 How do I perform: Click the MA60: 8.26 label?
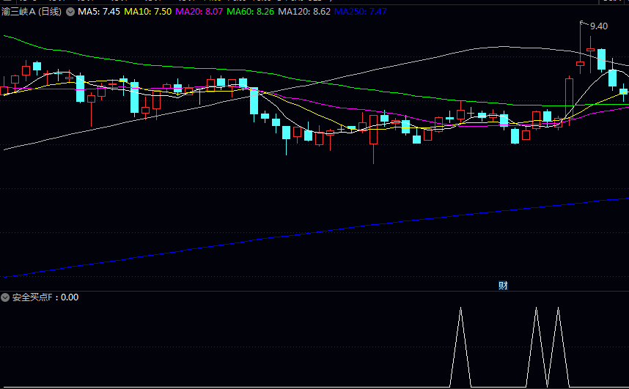point(250,12)
